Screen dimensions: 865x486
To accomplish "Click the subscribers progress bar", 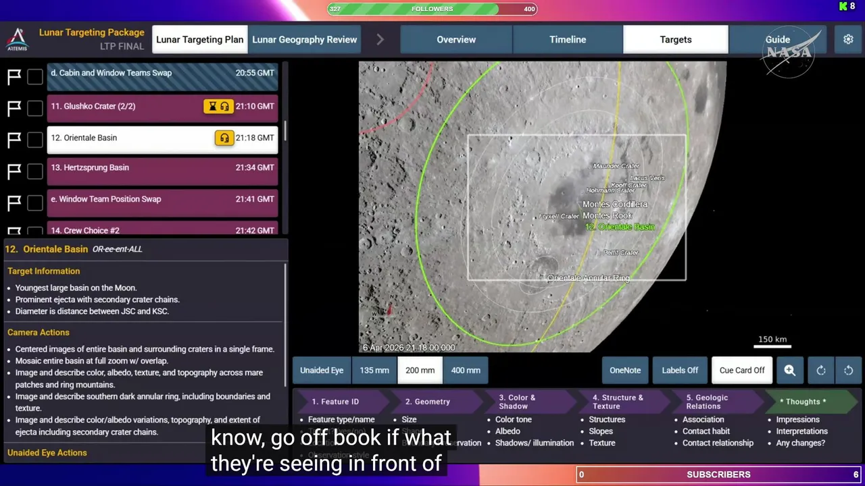I will [719, 475].
